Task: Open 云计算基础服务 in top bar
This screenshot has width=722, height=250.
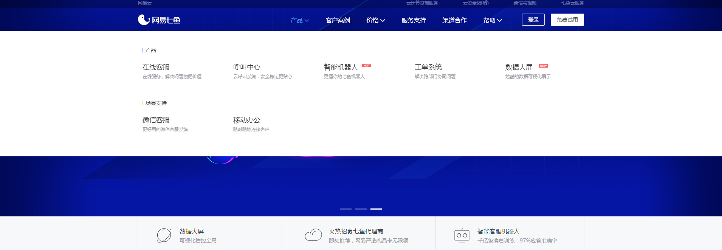Action: 422,3
